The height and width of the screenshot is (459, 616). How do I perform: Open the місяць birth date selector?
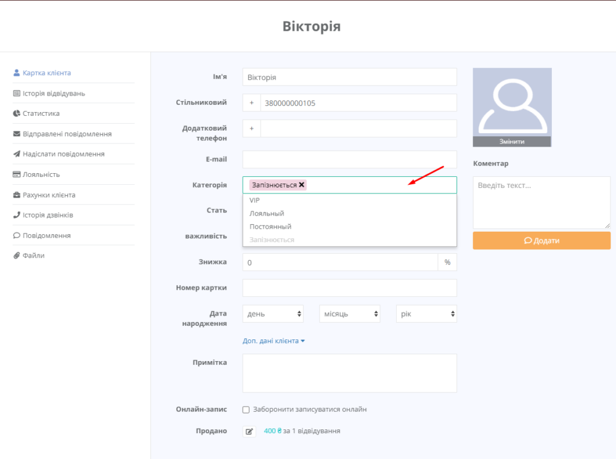pos(350,314)
